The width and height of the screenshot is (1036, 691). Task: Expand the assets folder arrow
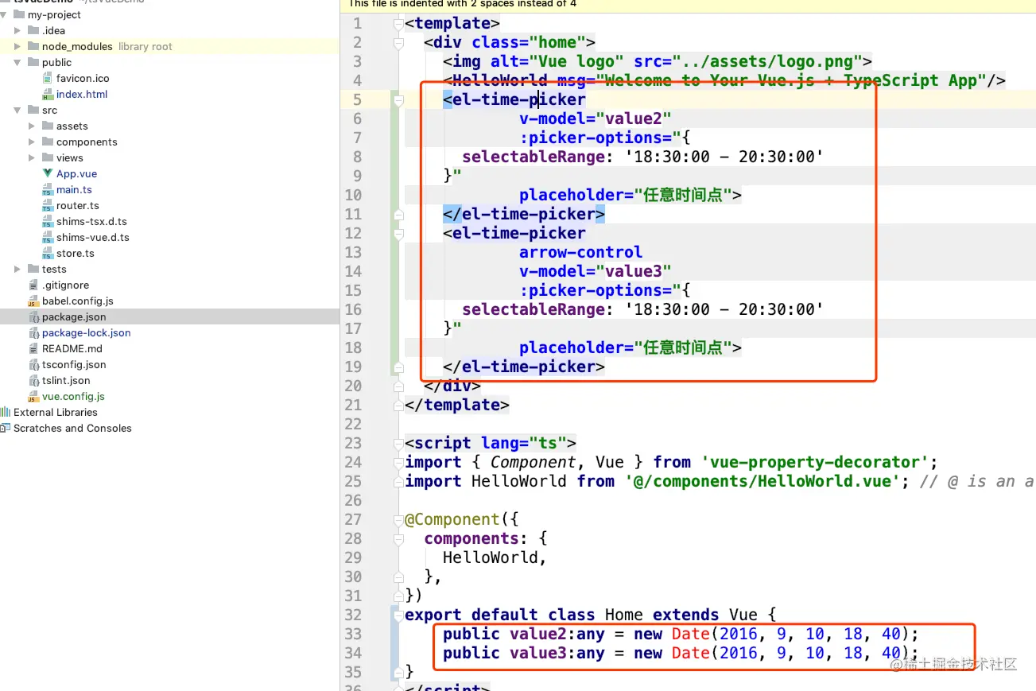[32, 126]
